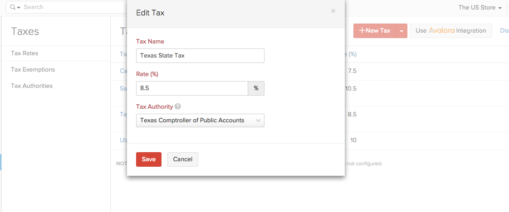The image size is (509, 212).
Task: Expand the Tax Authority combo box
Action: pyautogui.click(x=200, y=120)
